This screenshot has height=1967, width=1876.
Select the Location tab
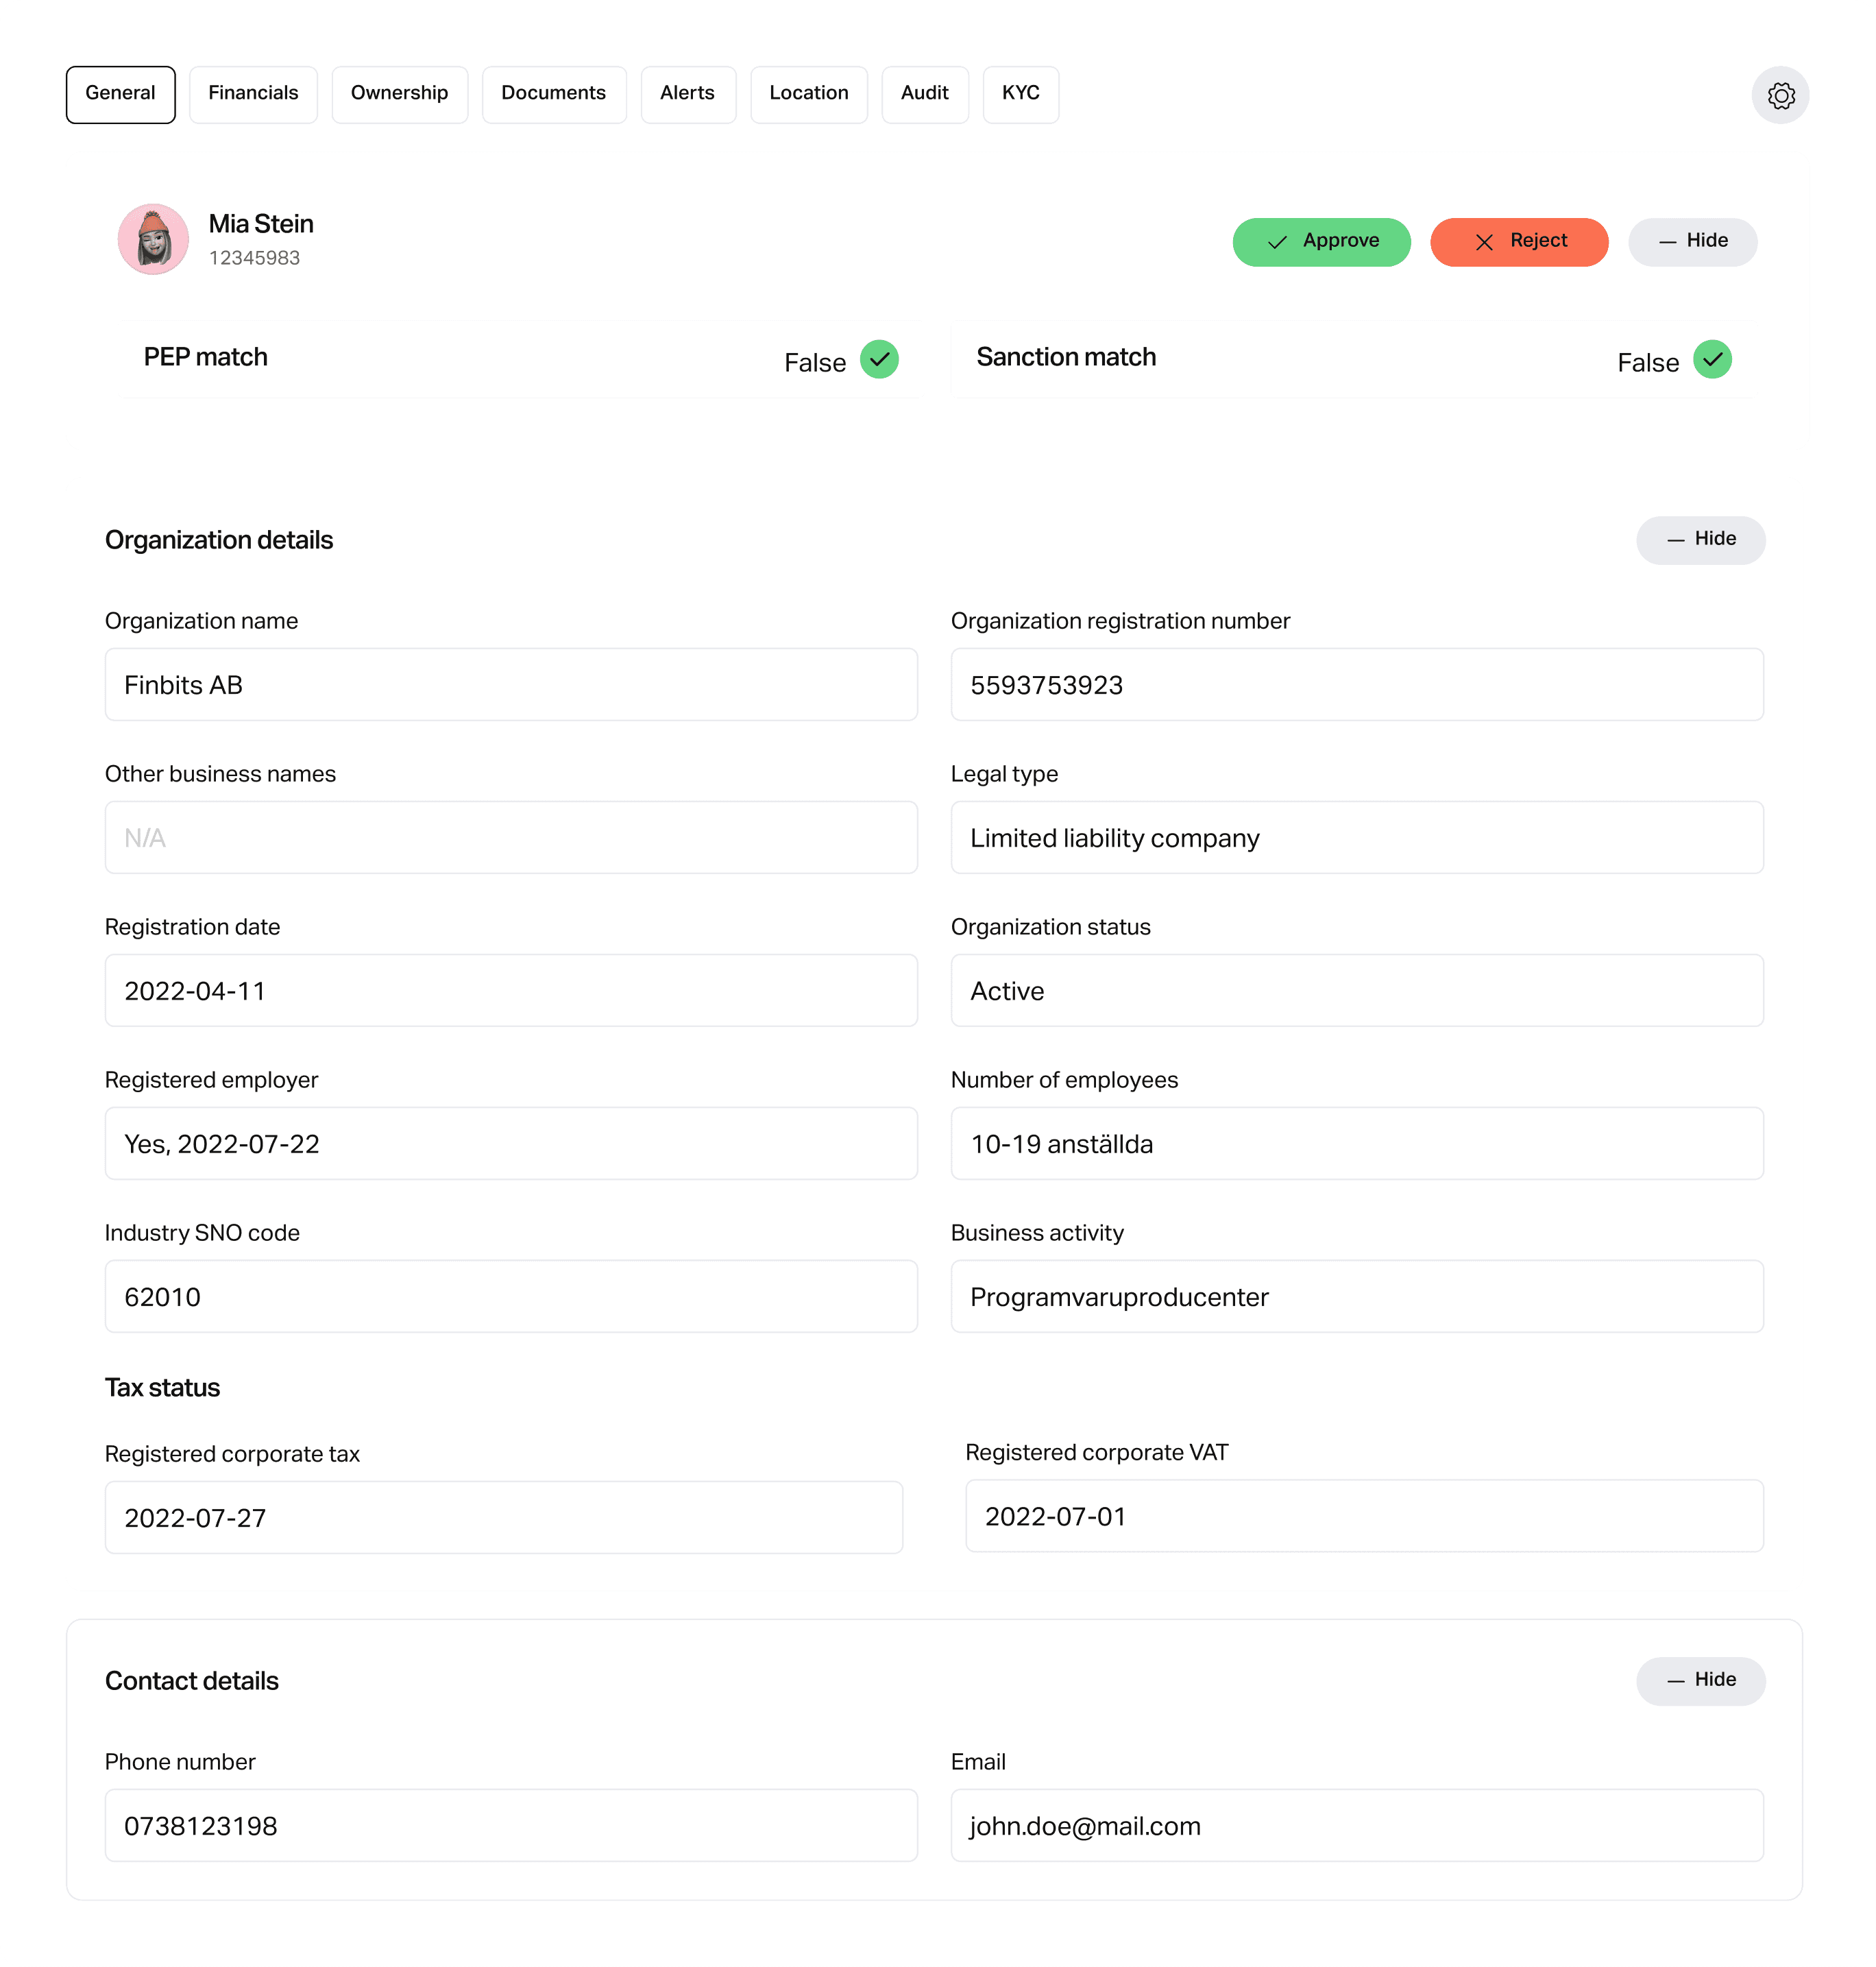point(808,94)
